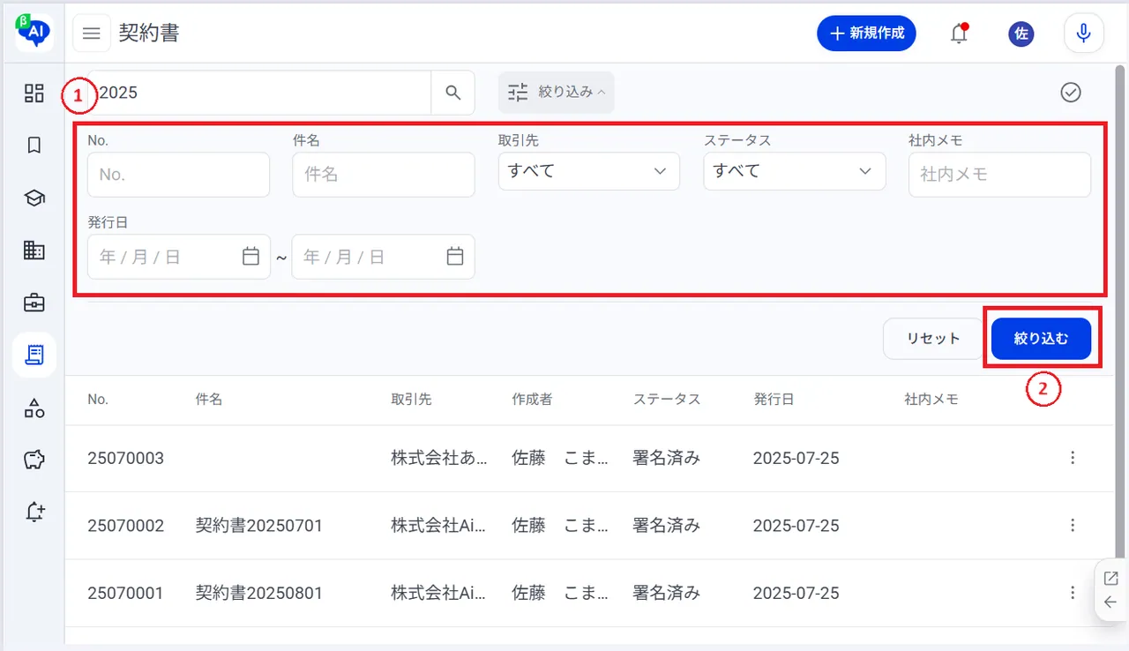
Task: Open the briefcase sidebar icon
Action: (34, 303)
